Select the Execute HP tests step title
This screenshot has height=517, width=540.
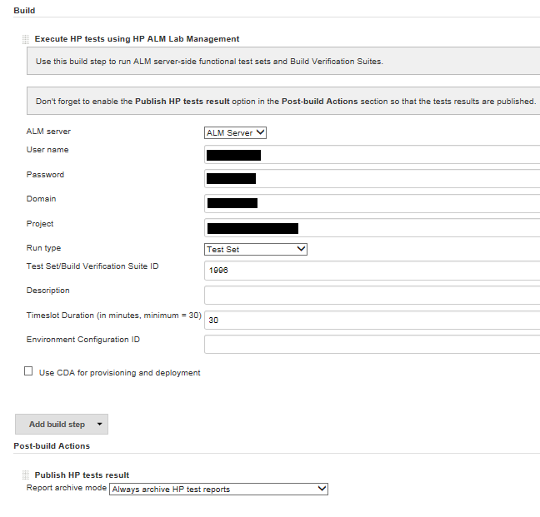click(137, 39)
